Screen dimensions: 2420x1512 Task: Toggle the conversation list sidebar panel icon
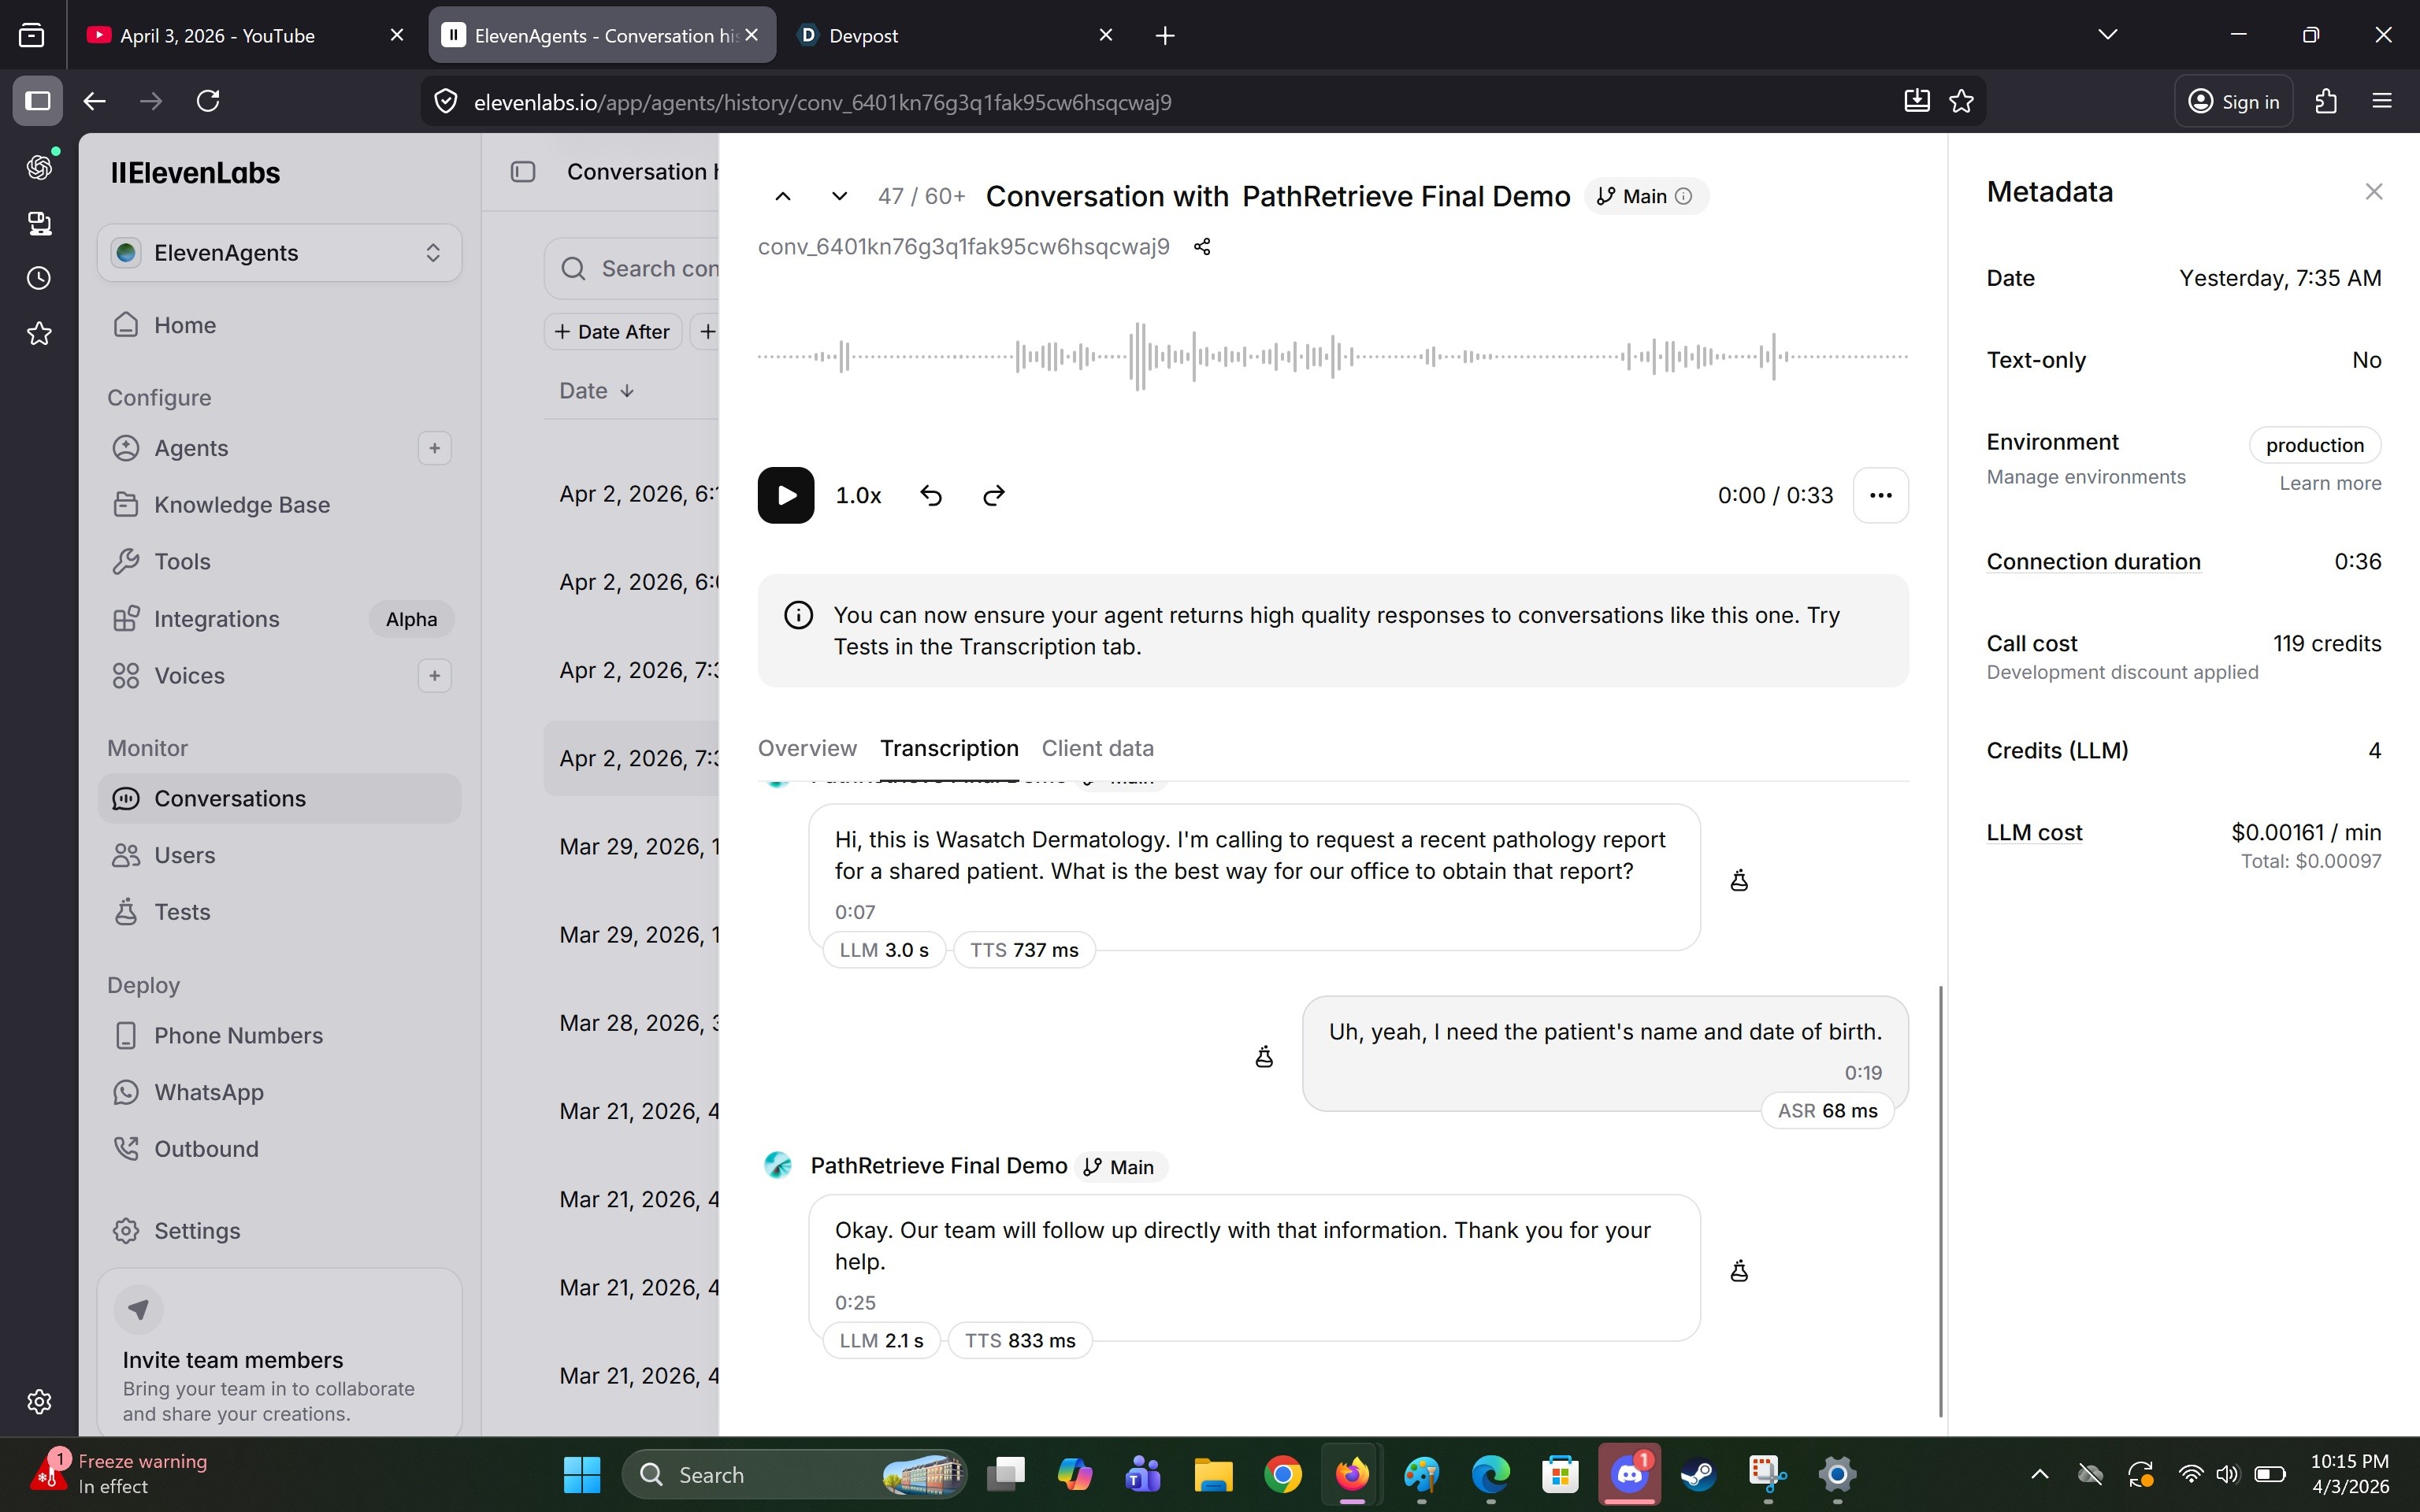523,172
